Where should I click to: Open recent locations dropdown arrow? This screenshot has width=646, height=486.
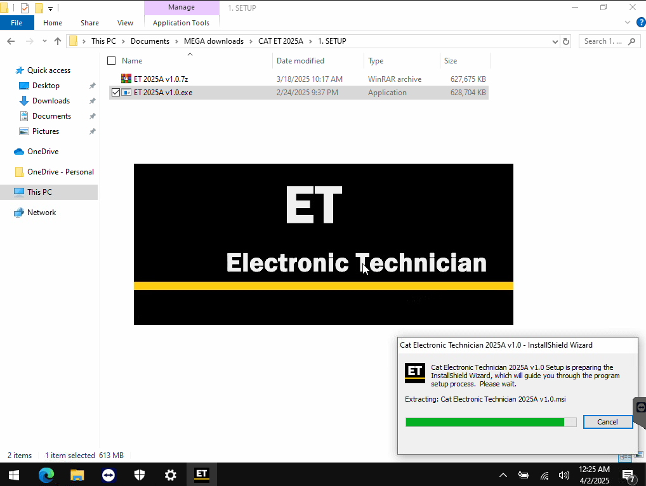point(44,41)
